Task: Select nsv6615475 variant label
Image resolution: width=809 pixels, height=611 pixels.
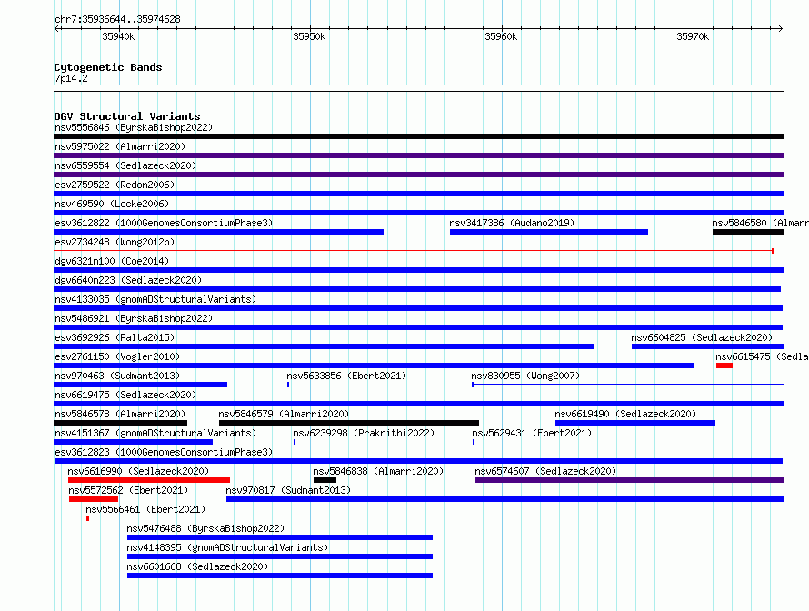Action: 762,356
